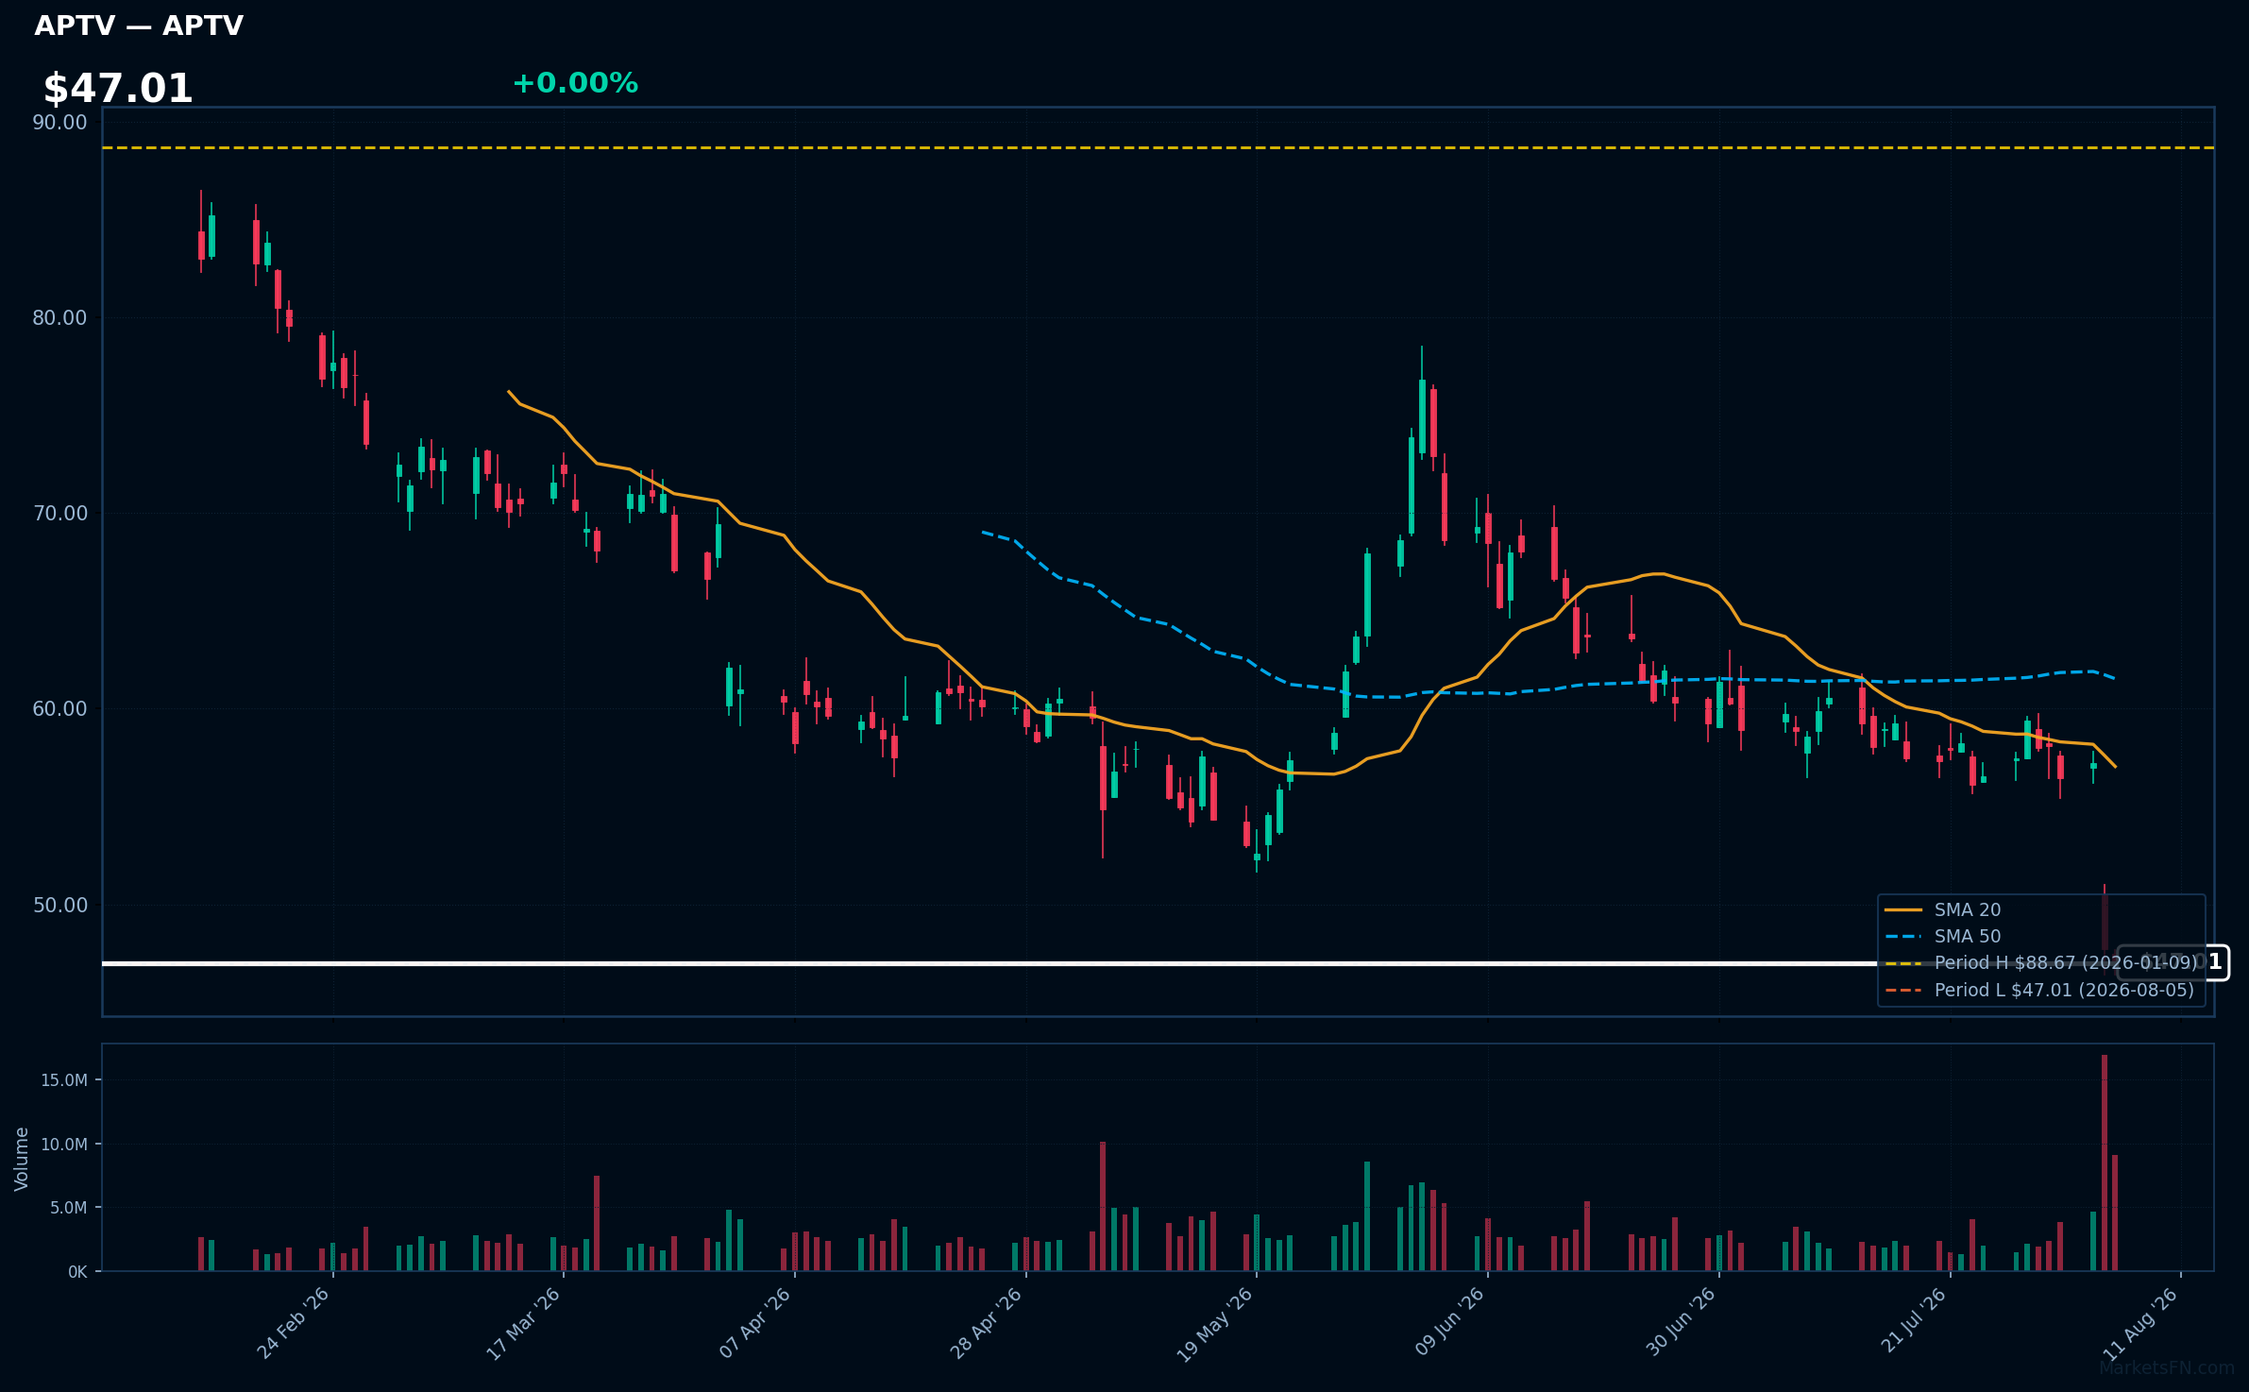2249x1392 pixels.
Task: Click the "0K" volume axis label
Action: tap(77, 1272)
